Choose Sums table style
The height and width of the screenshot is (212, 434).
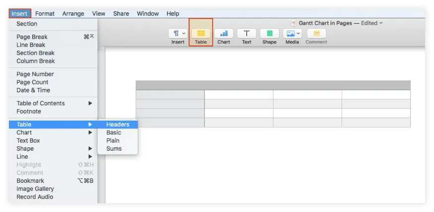pyautogui.click(x=113, y=149)
